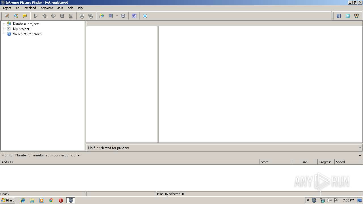Collapse the Monitor panel chevron

[x=360, y=155]
